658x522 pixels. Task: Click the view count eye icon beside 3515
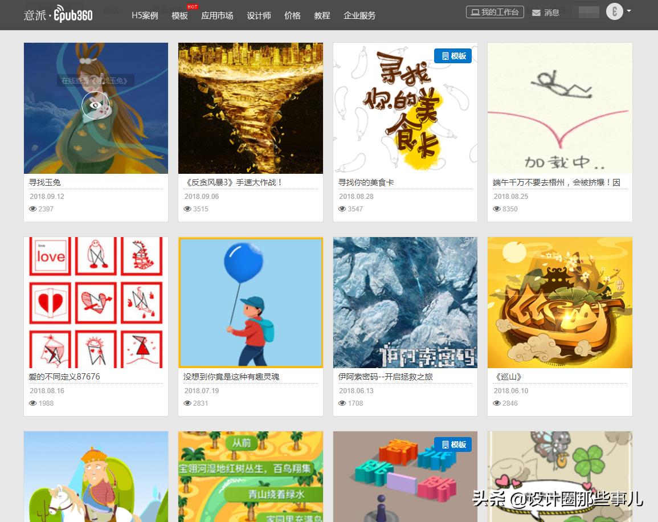tap(187, 209)
